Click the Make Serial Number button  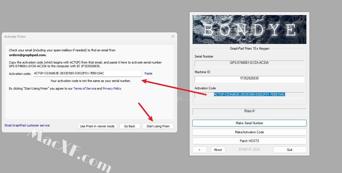pos(250,123)
